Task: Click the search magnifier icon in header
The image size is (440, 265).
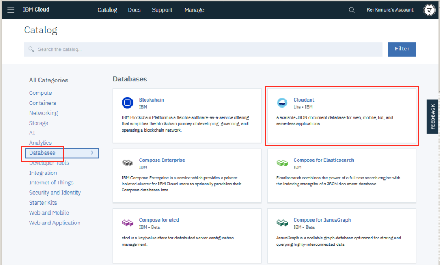Action: tap(352, 10)
